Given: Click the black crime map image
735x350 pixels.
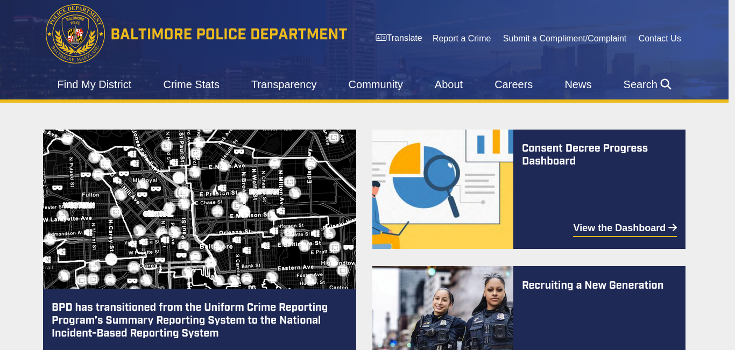Looking at the screenshot, I should 200,209.
